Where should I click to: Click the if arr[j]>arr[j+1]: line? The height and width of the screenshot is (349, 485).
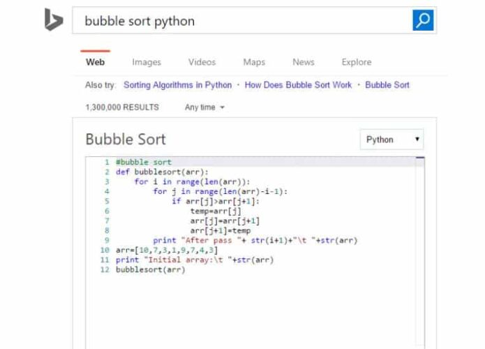click(216, 202)
